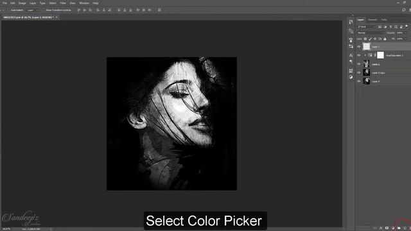Open the File menu
411x231 pixels.
[x=4, y=3]
